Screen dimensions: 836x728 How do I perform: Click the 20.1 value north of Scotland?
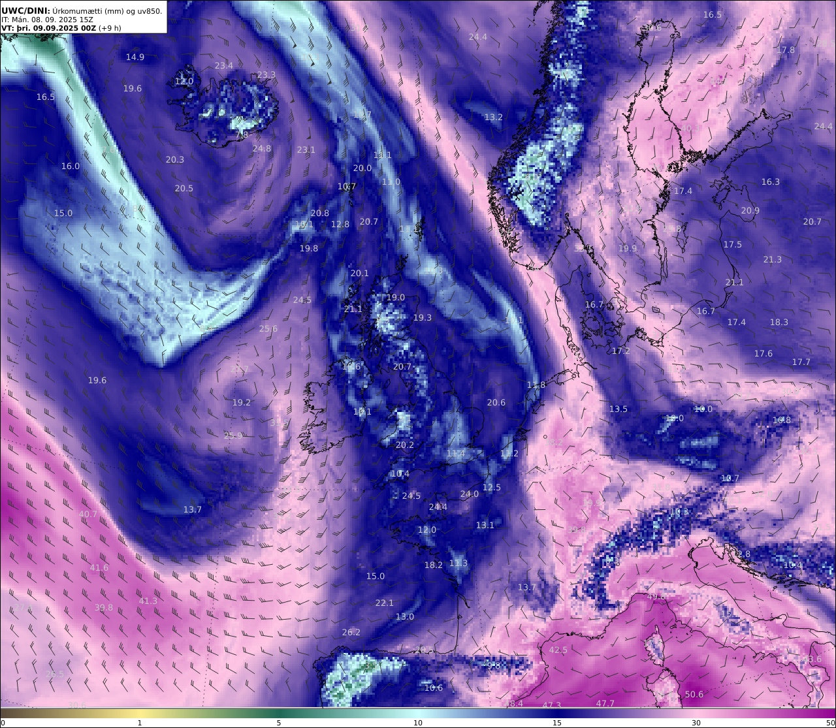[x=359, y=273]
